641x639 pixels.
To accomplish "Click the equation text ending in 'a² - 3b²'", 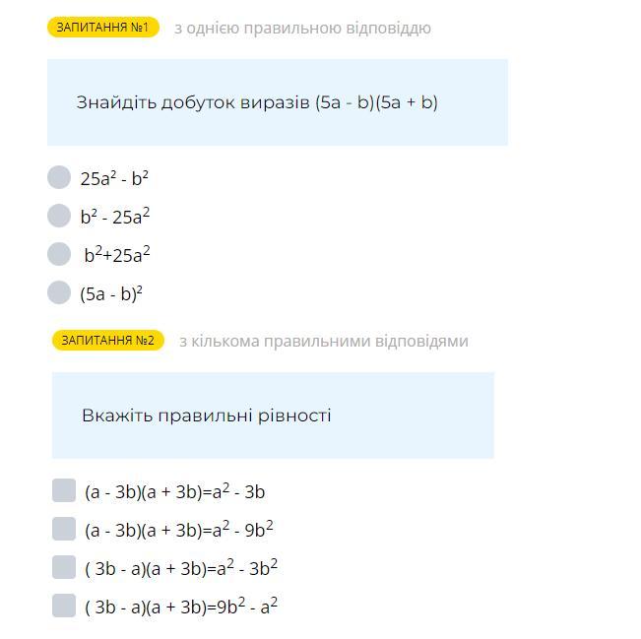I will 181,568.
